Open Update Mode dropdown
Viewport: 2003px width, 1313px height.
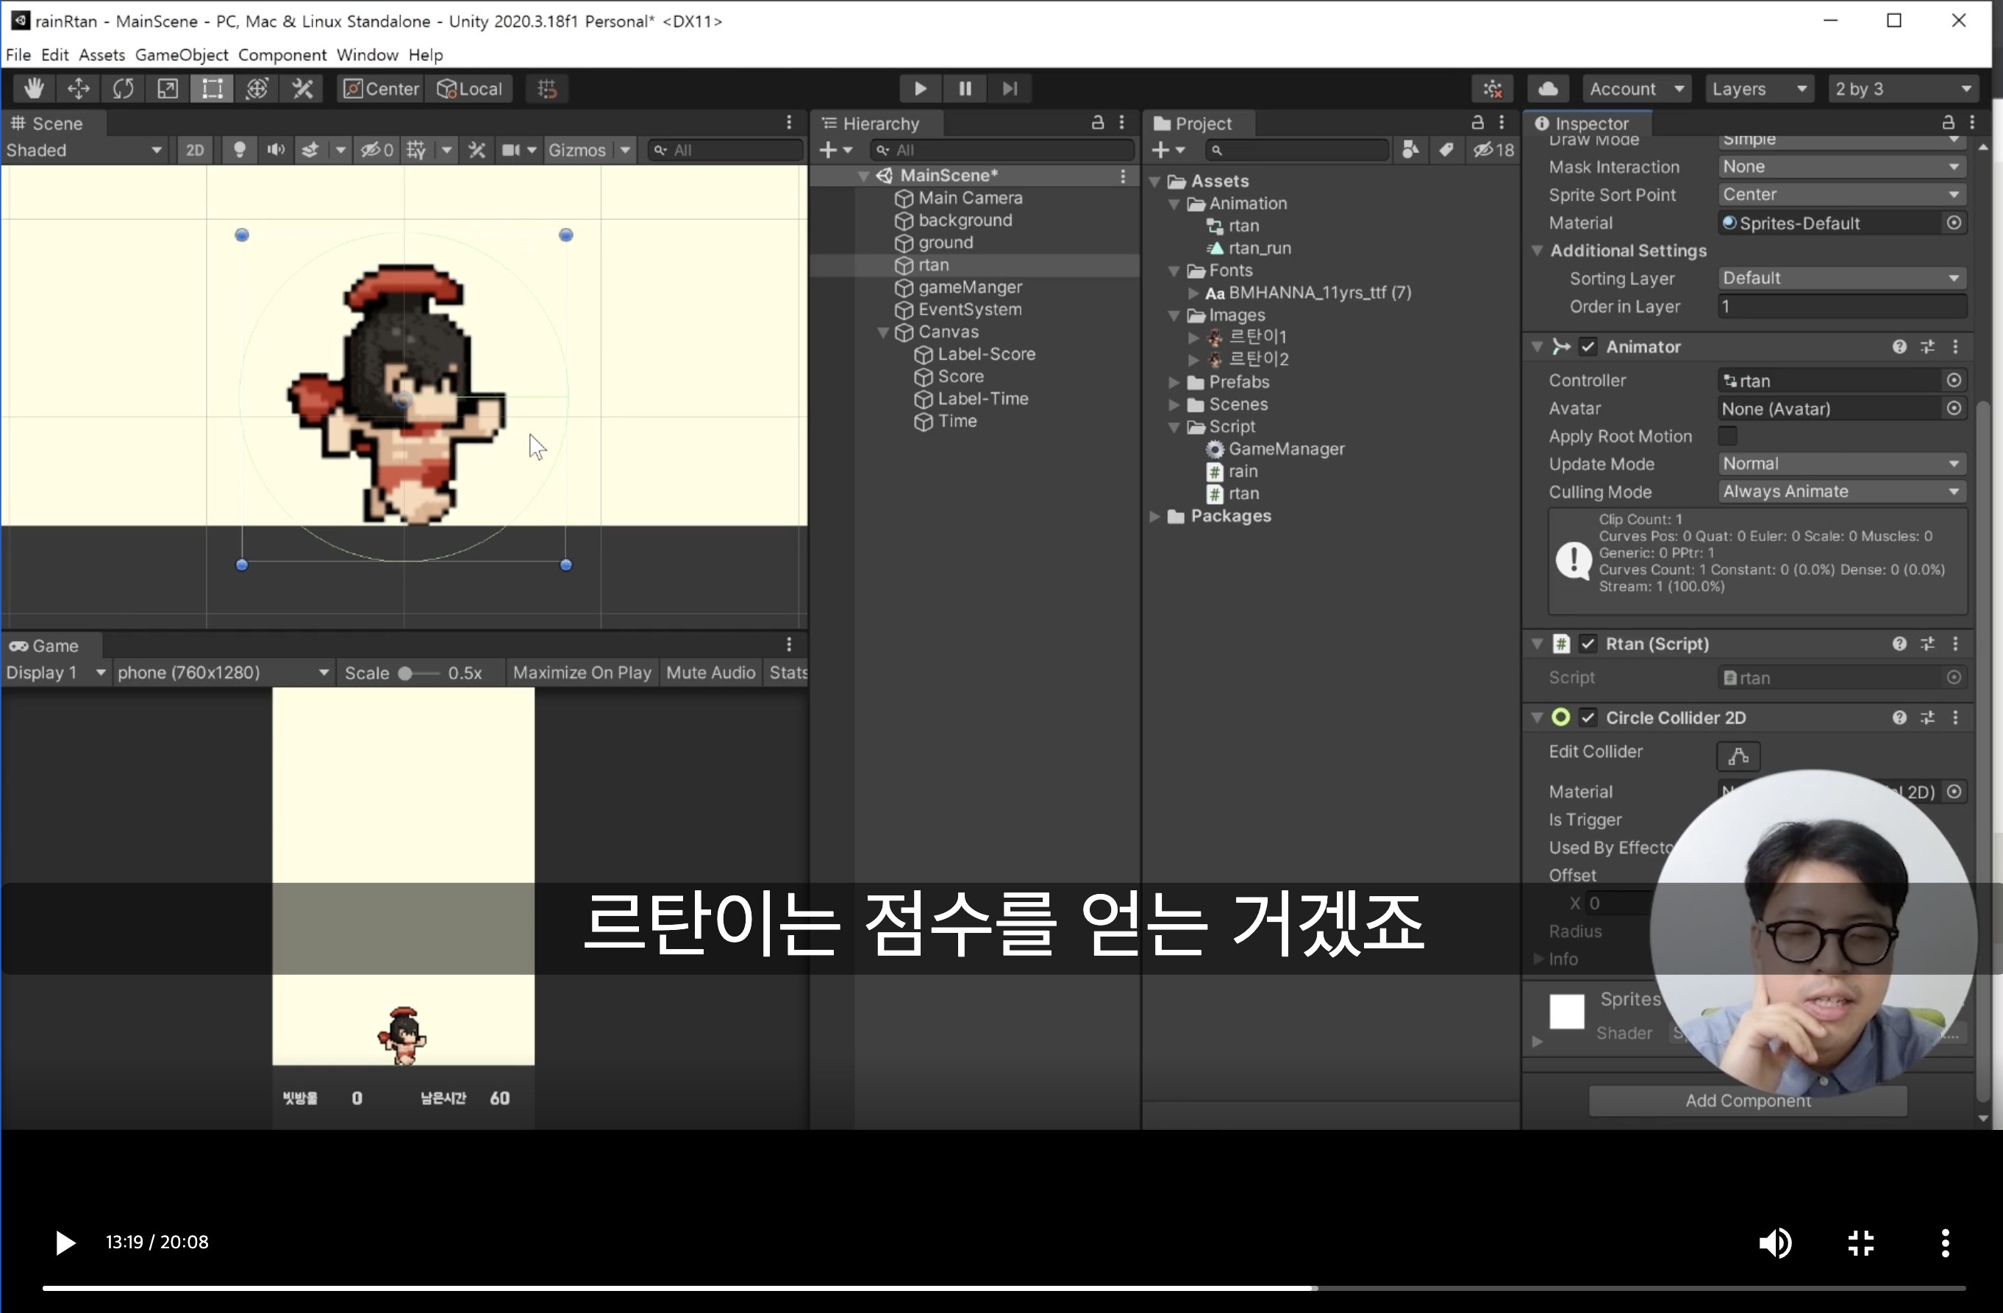point(1841,464)
